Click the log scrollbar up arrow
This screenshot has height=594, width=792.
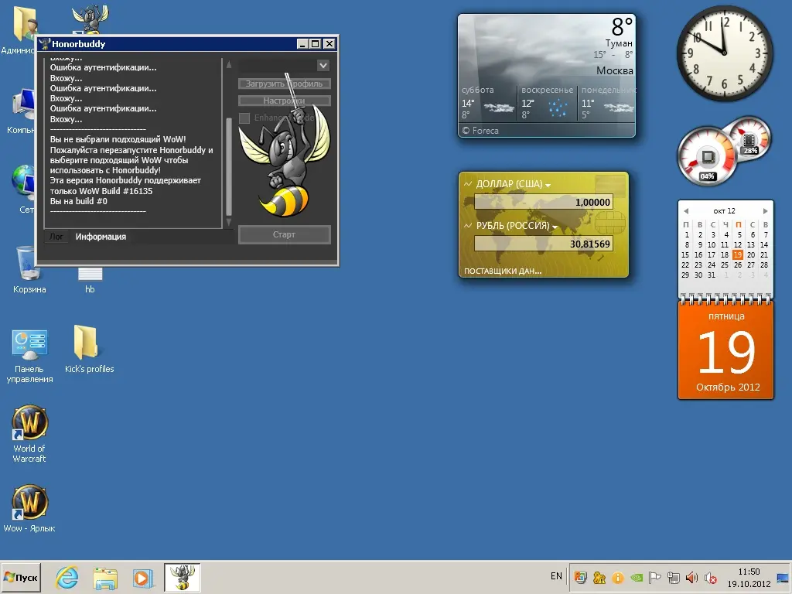click(229, 65)
